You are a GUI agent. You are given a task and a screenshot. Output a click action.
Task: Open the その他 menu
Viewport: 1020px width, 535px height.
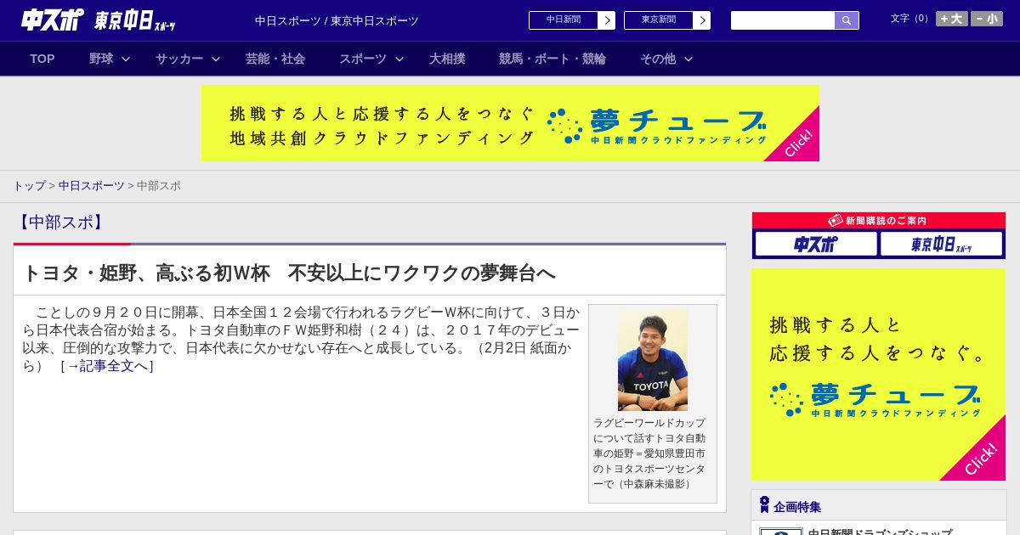658,59
